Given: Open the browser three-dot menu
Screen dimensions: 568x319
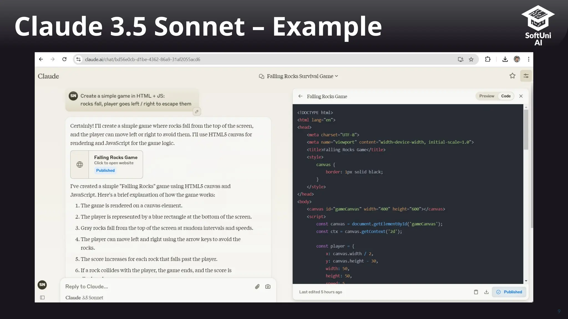Looking at the screenshot, I should click(529, 59).
